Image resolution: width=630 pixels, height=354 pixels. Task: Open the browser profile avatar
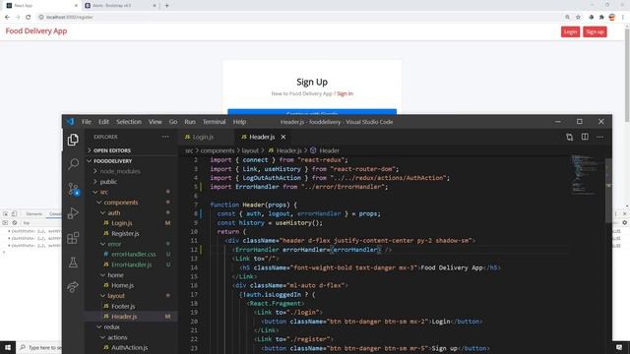click(x=612, y=17)
